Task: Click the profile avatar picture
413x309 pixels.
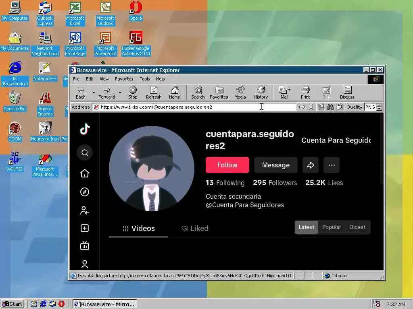Action: click(152, 169)
